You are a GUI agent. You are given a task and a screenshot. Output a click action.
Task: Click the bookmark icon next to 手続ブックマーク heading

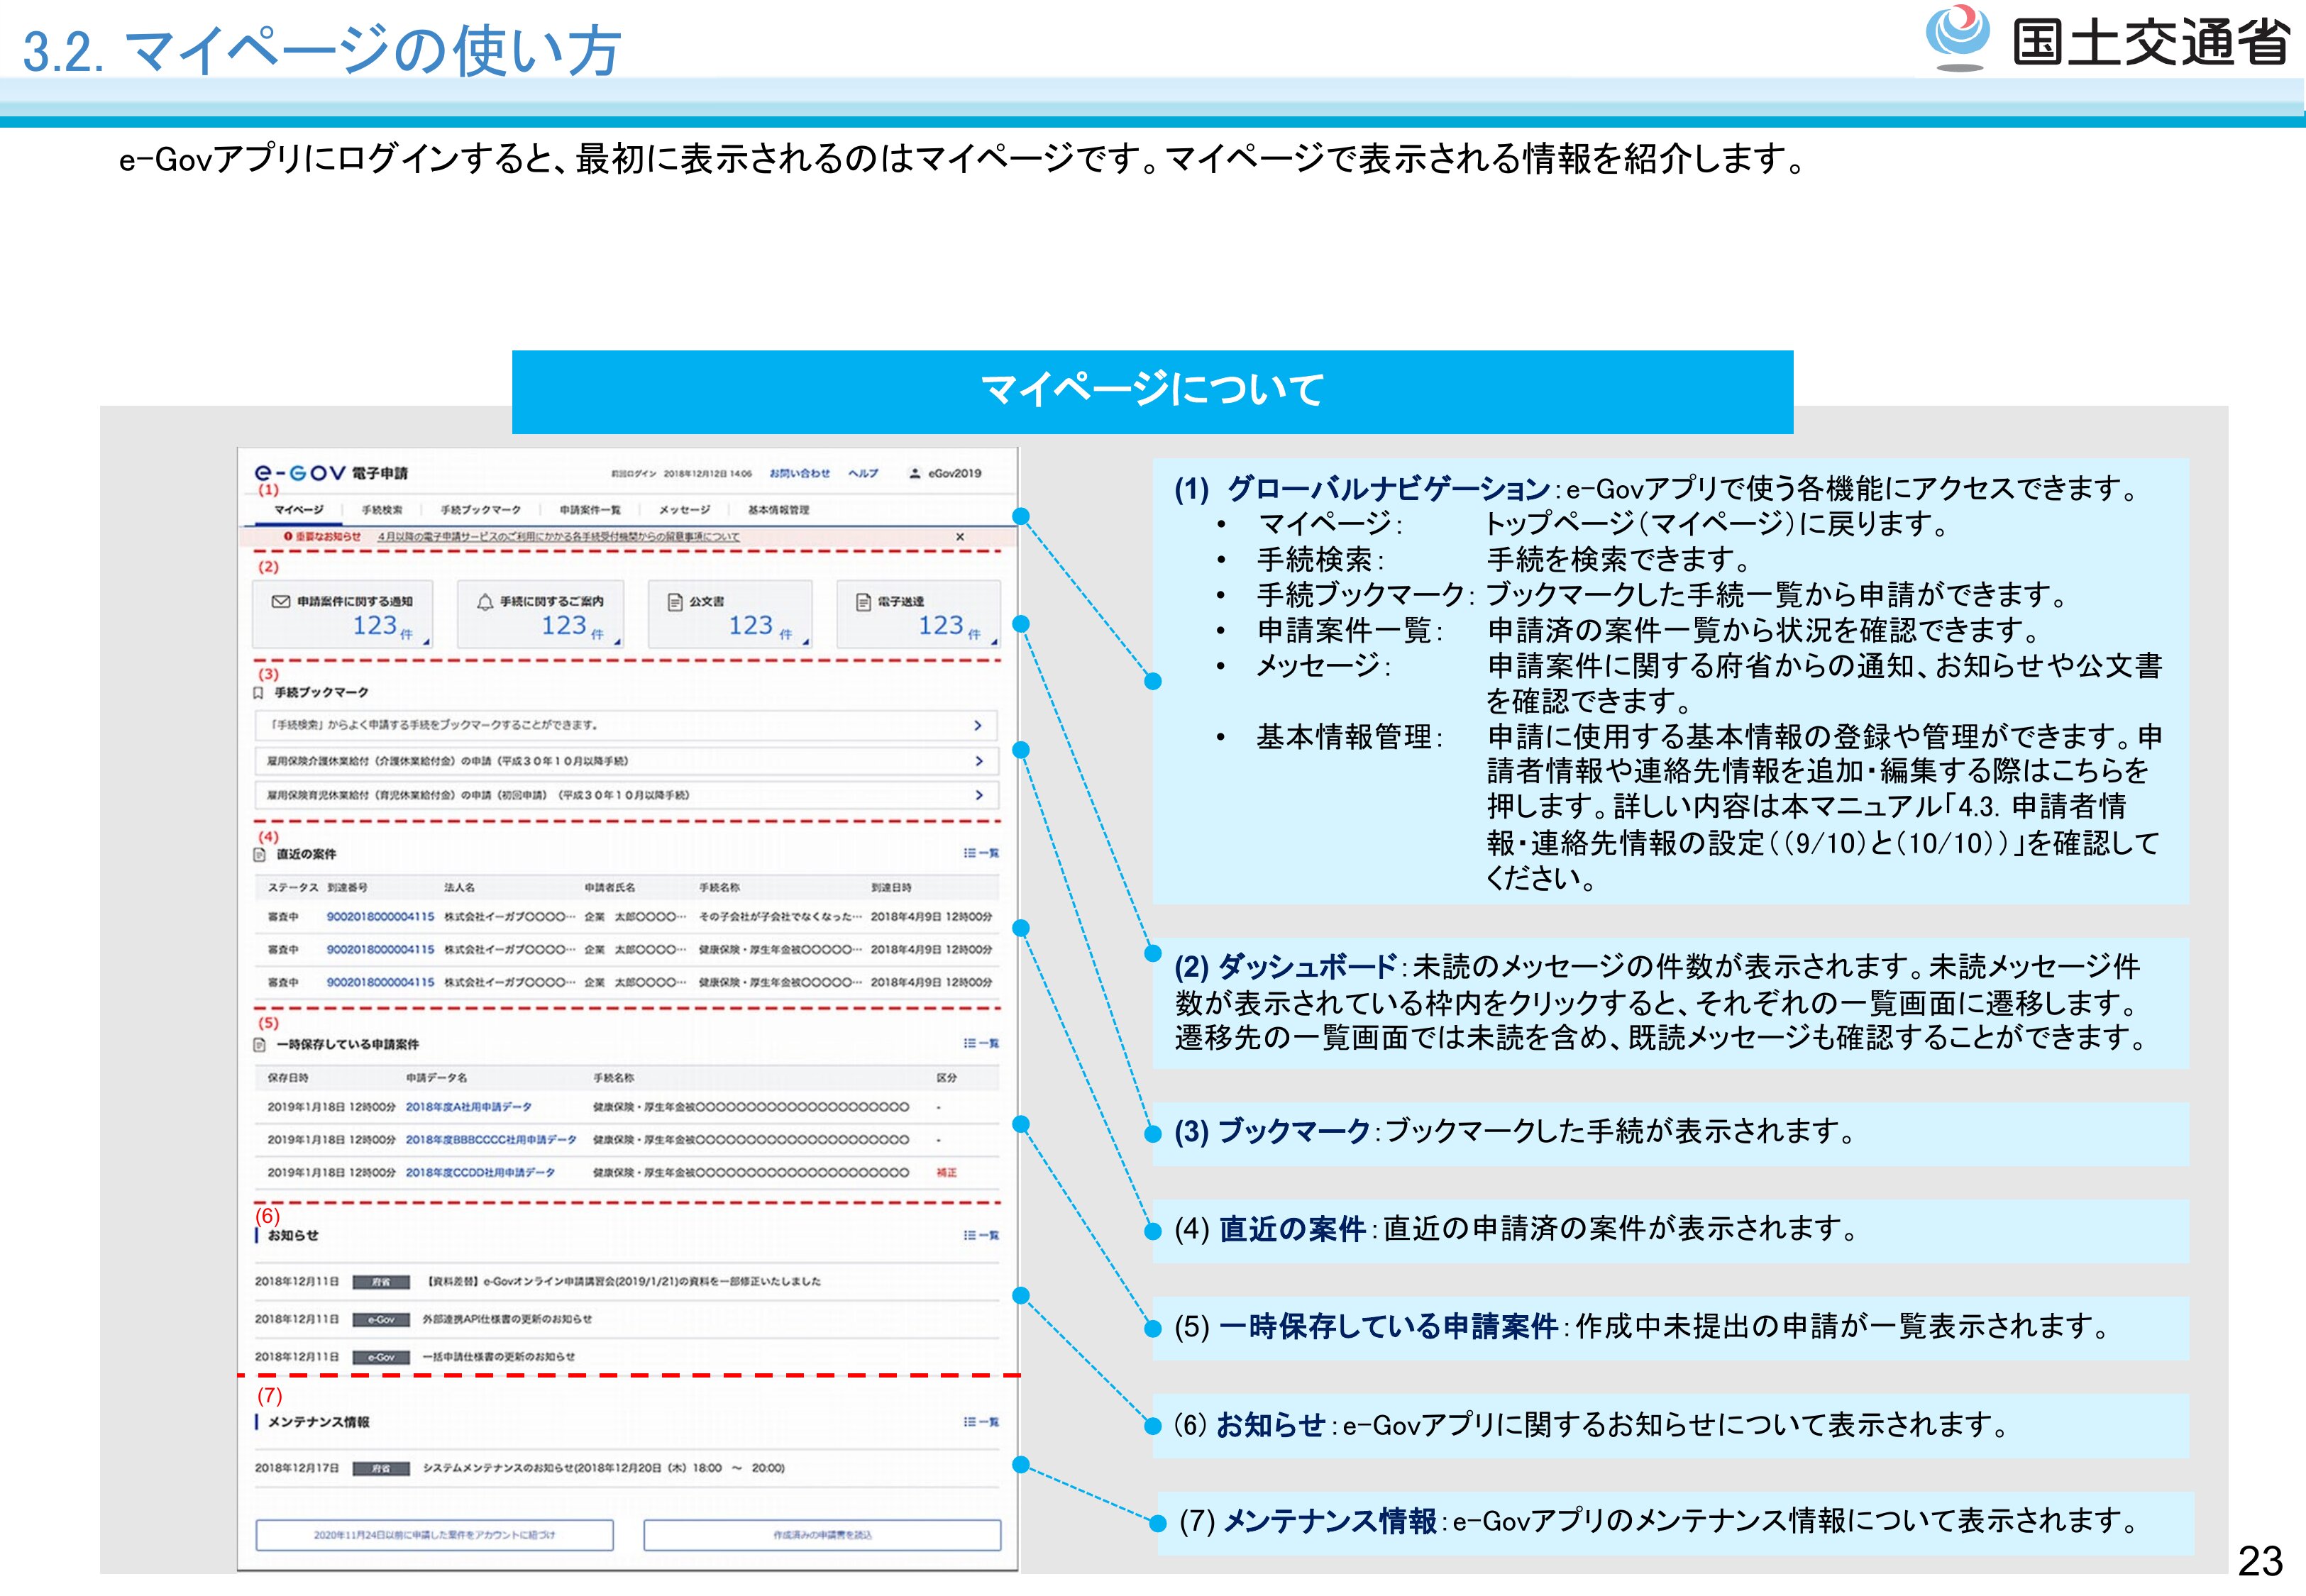tap(259, 692)
